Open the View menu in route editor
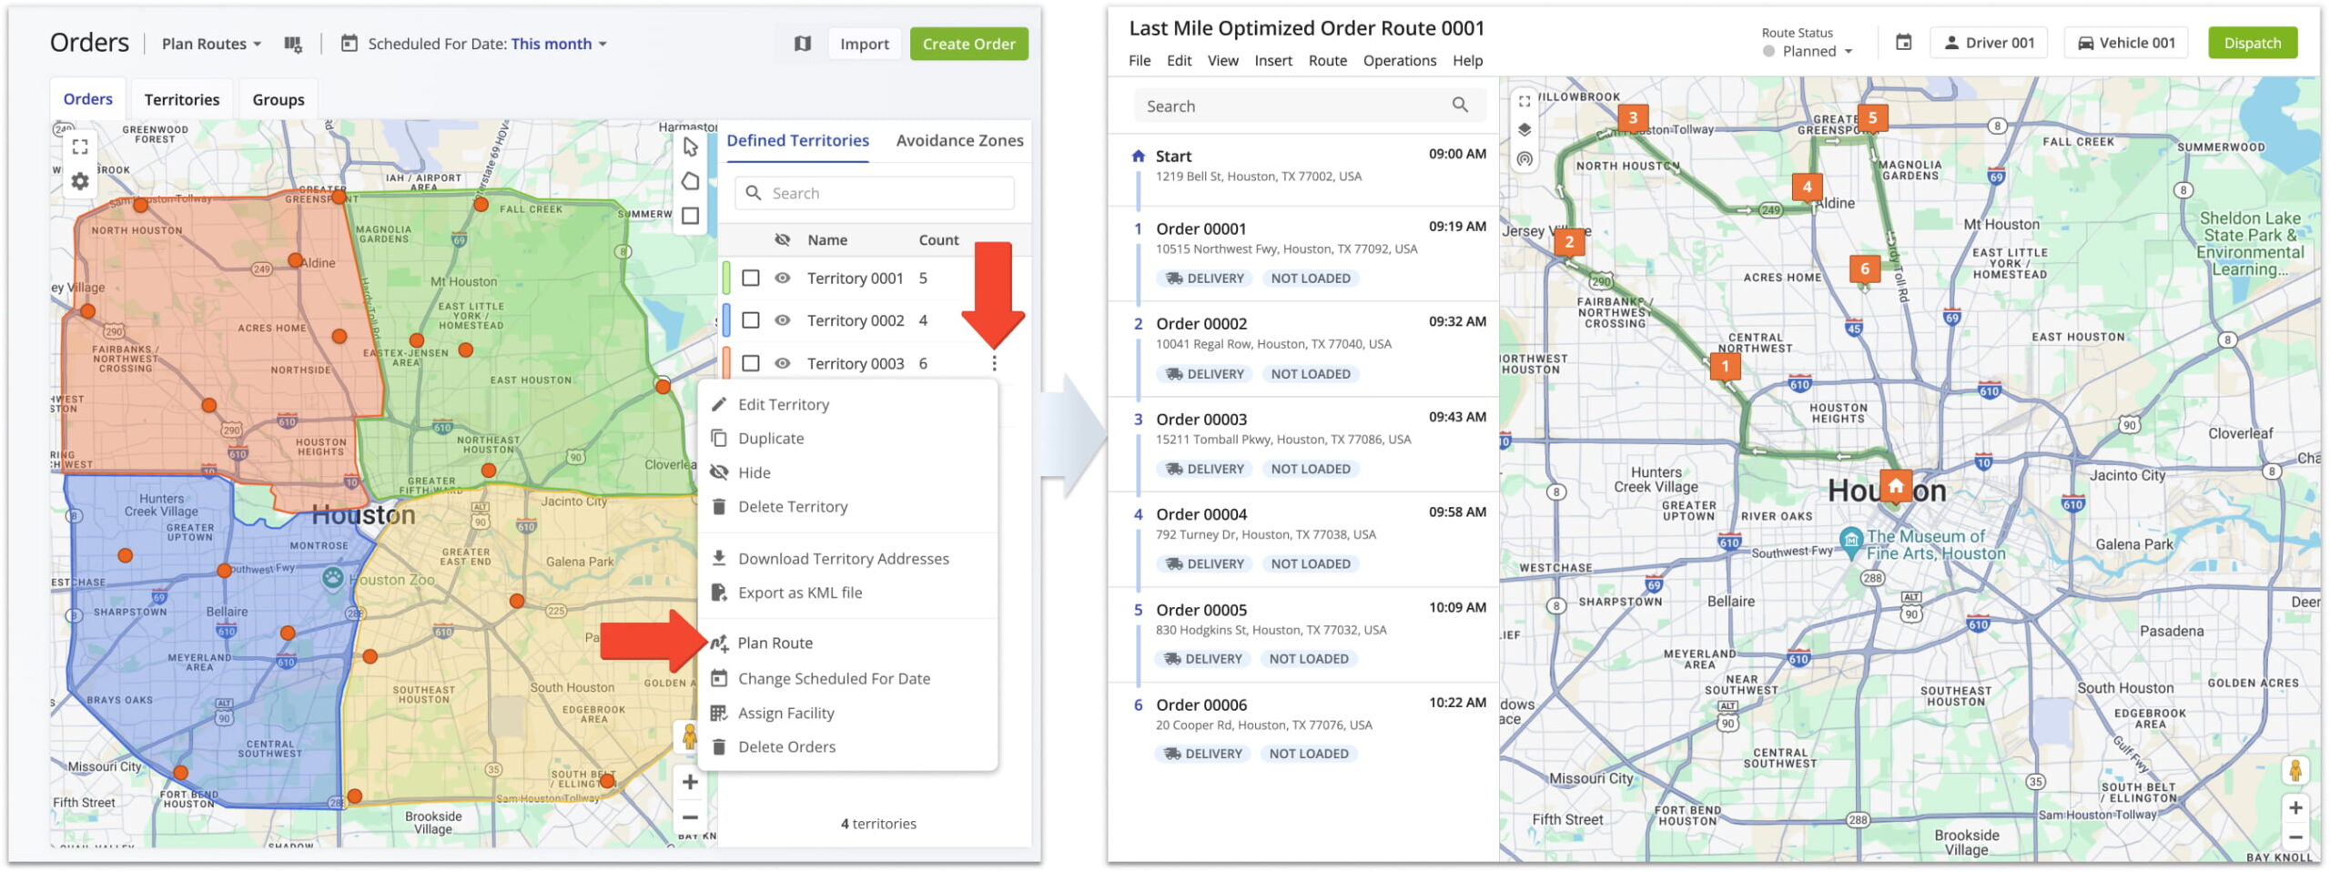 coord(1222,61)
